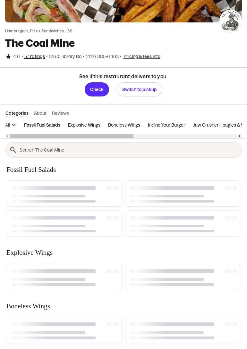
Task: Click the star rating icon
Action: [8, 57]
